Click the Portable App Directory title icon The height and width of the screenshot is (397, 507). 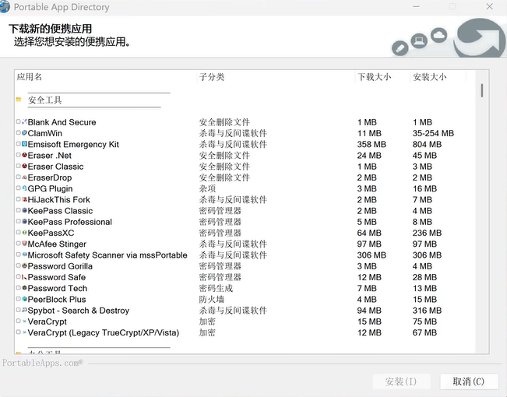tap(5, 7)
